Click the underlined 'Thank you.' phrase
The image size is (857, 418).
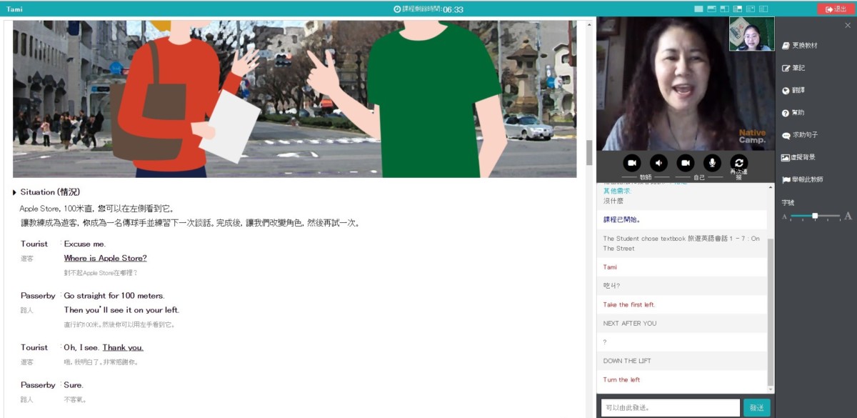tap(123, 348)
